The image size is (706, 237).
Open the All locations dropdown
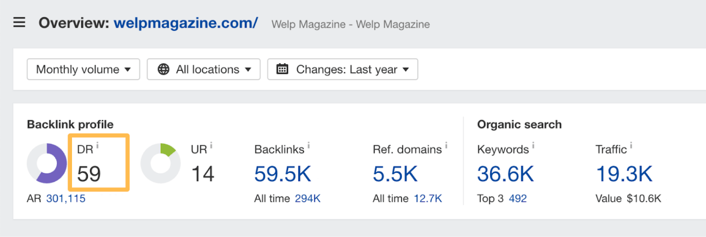coord(203,69)
